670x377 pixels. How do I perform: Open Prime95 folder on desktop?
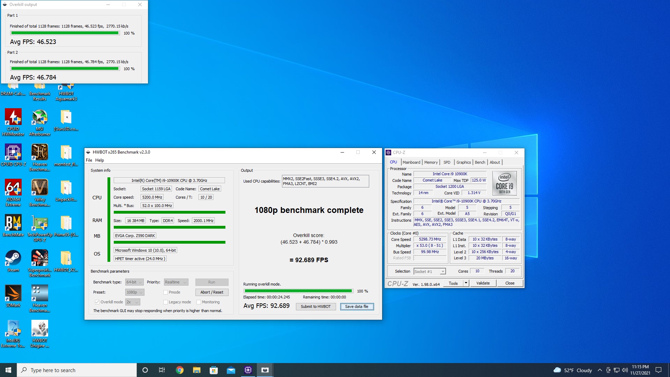[x=66, y=226]
